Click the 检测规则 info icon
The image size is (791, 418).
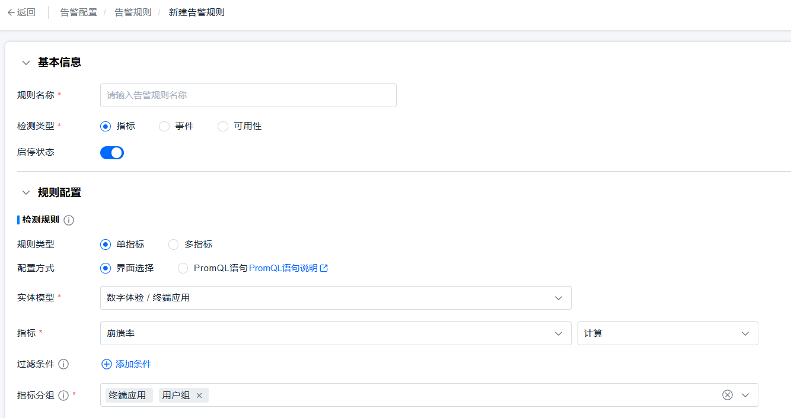click(69, 220)
